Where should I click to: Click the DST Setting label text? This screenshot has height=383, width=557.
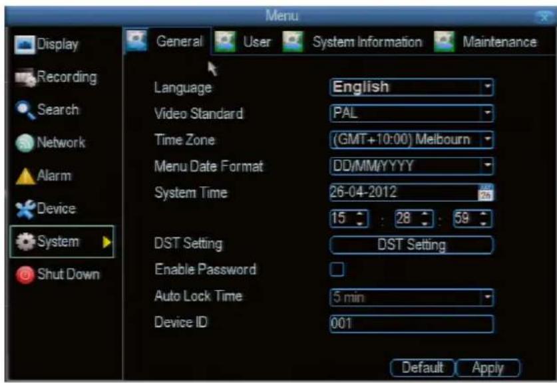(x=188, y=244)
